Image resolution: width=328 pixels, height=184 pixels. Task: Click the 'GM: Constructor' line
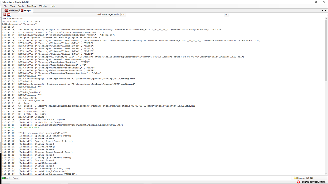[12, 19]
